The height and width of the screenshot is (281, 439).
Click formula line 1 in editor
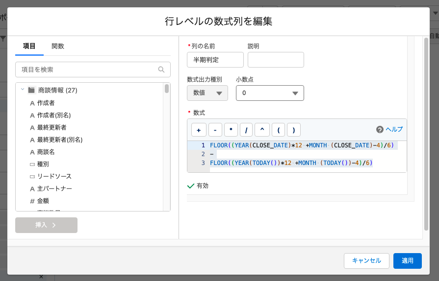click(x=302, y=145)
